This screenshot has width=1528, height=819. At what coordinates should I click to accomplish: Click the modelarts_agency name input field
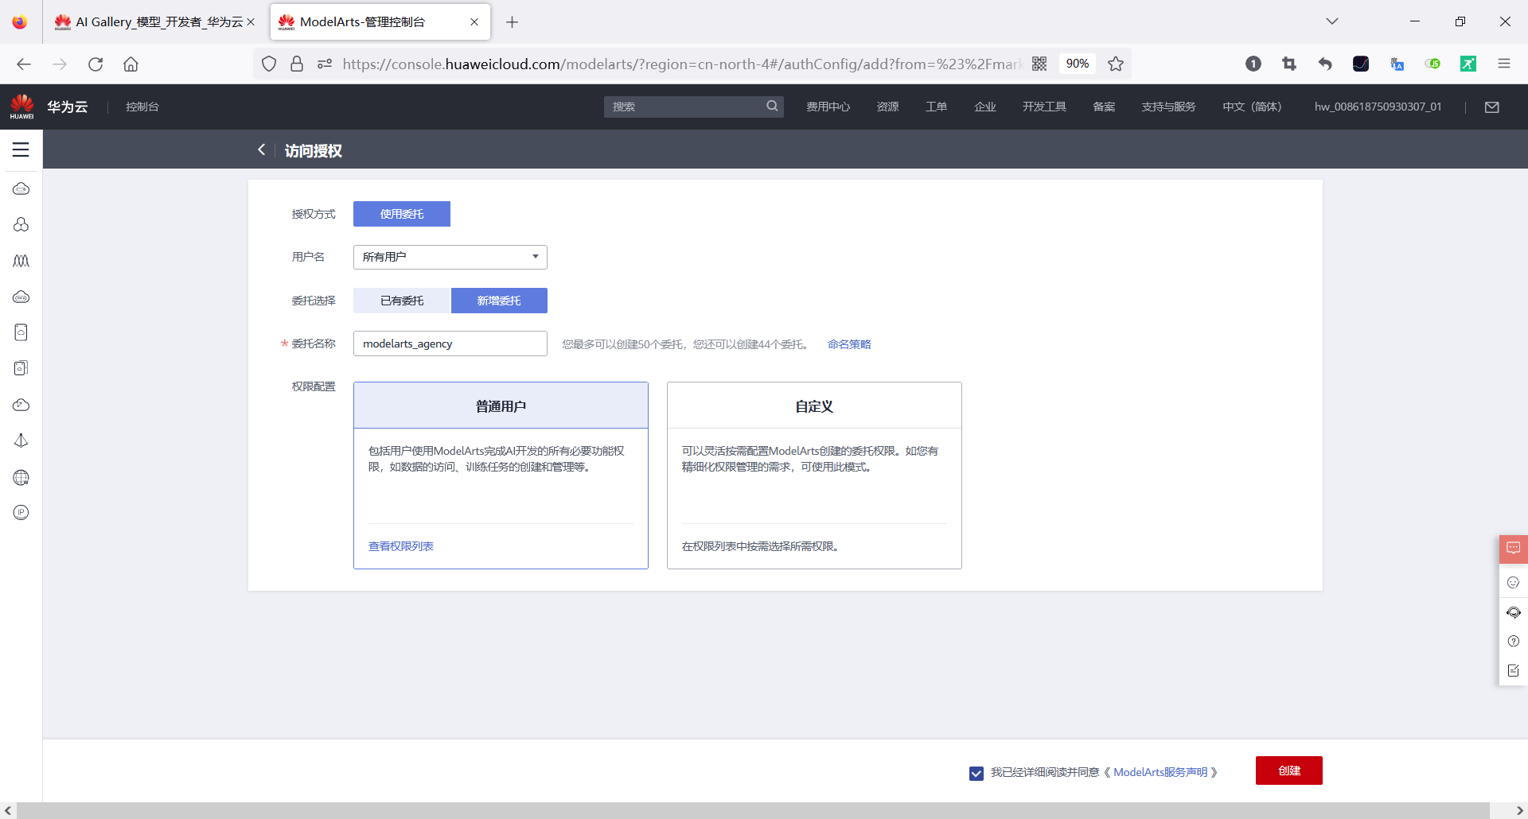pos(450,344)
